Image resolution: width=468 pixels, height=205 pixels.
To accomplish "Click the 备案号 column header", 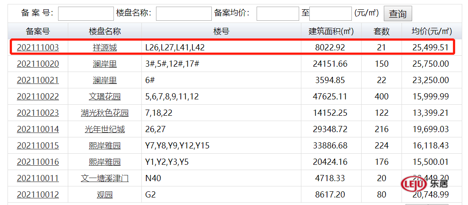I will [38, 31].
